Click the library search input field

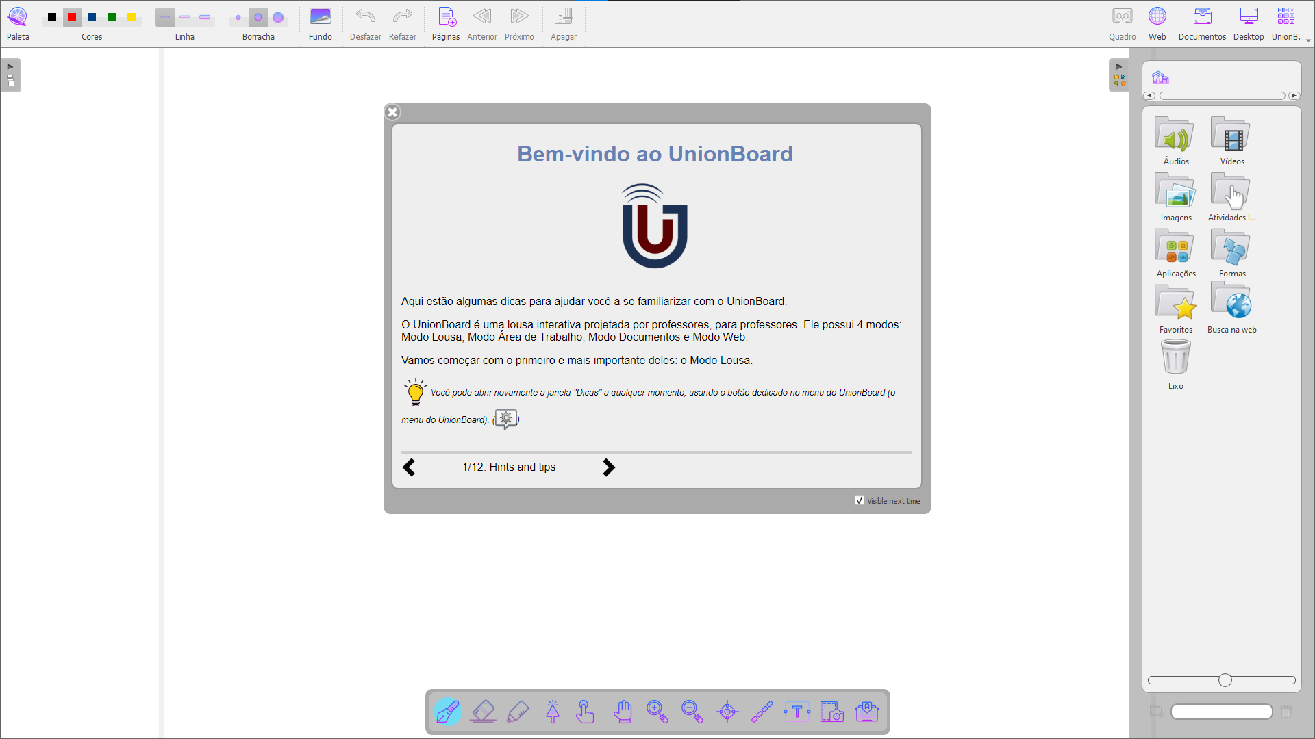click(x=1221, y=712)
